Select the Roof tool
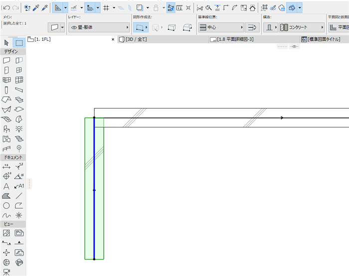349x276 pixels. (6, 100)
